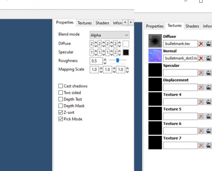
Task: Click the bulletmark.tex Diffuse filename field
Action: tap(180, 44)
